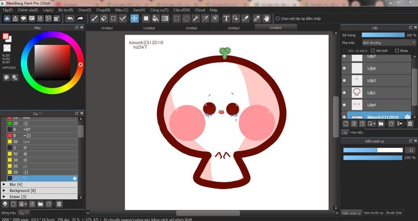Select the Text tool
The width and height of the screenshot is (418, 221).
coord(226,18)
